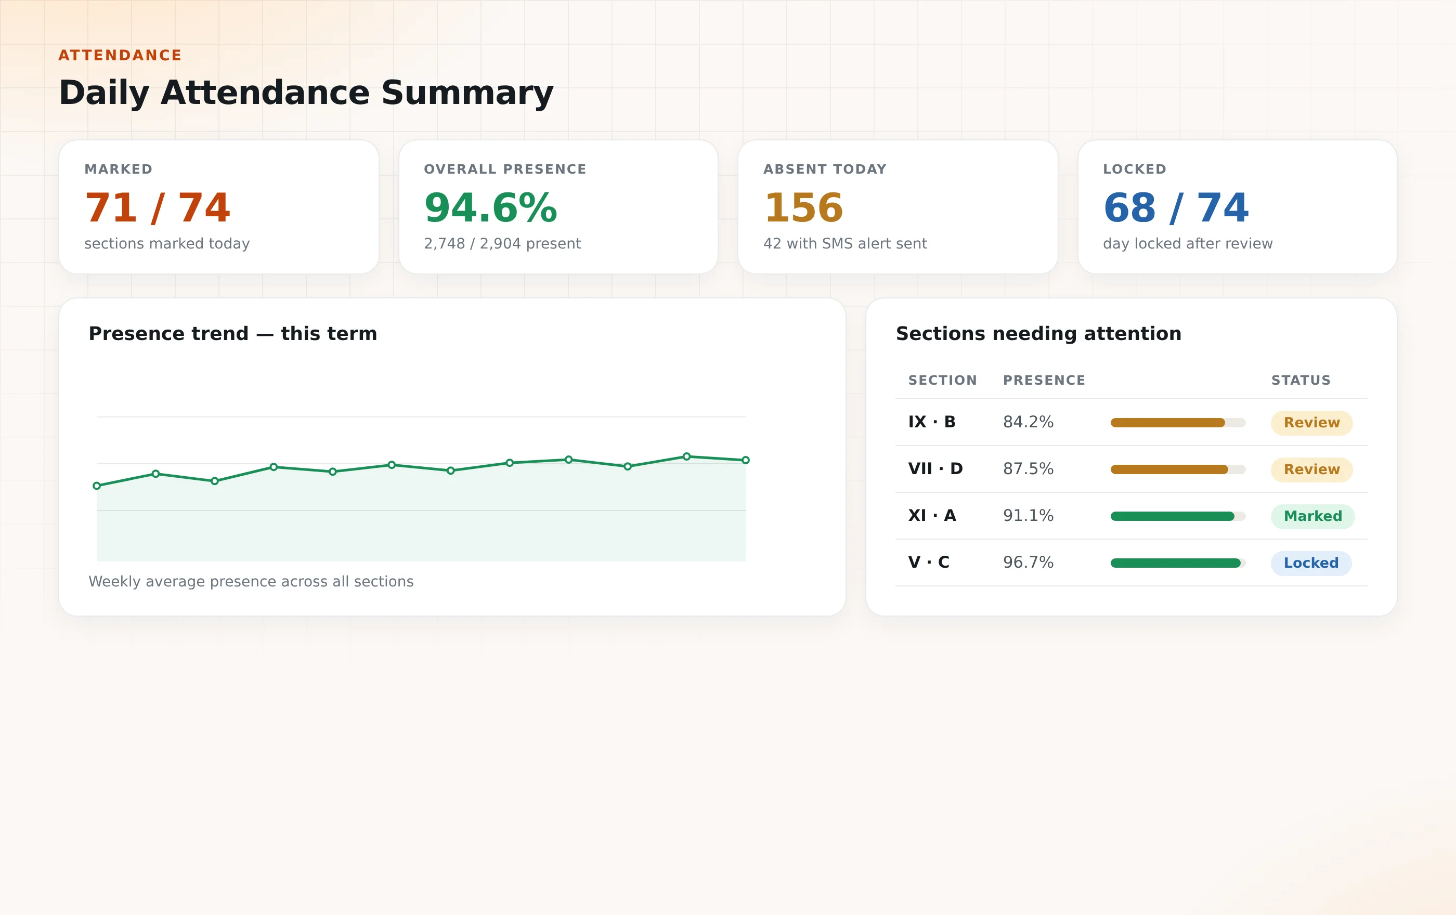Click the Review badge for IX · B
This screenshot has height=915, width=1456.
coord(1311,423)
